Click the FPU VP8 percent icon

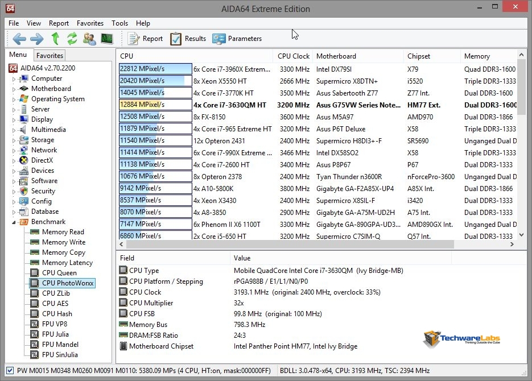35,324
